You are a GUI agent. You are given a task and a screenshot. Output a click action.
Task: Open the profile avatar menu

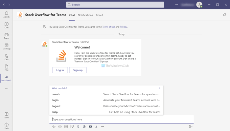coord(199,5)
